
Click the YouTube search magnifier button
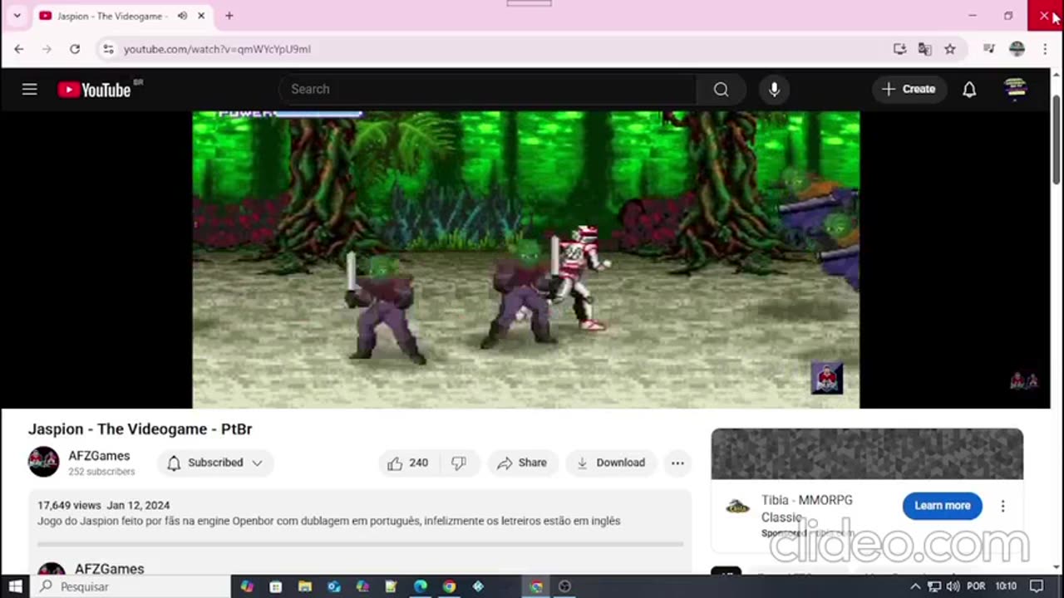(x=721, y=89)
